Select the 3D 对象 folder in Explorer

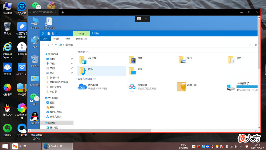[x=88, y=60]
